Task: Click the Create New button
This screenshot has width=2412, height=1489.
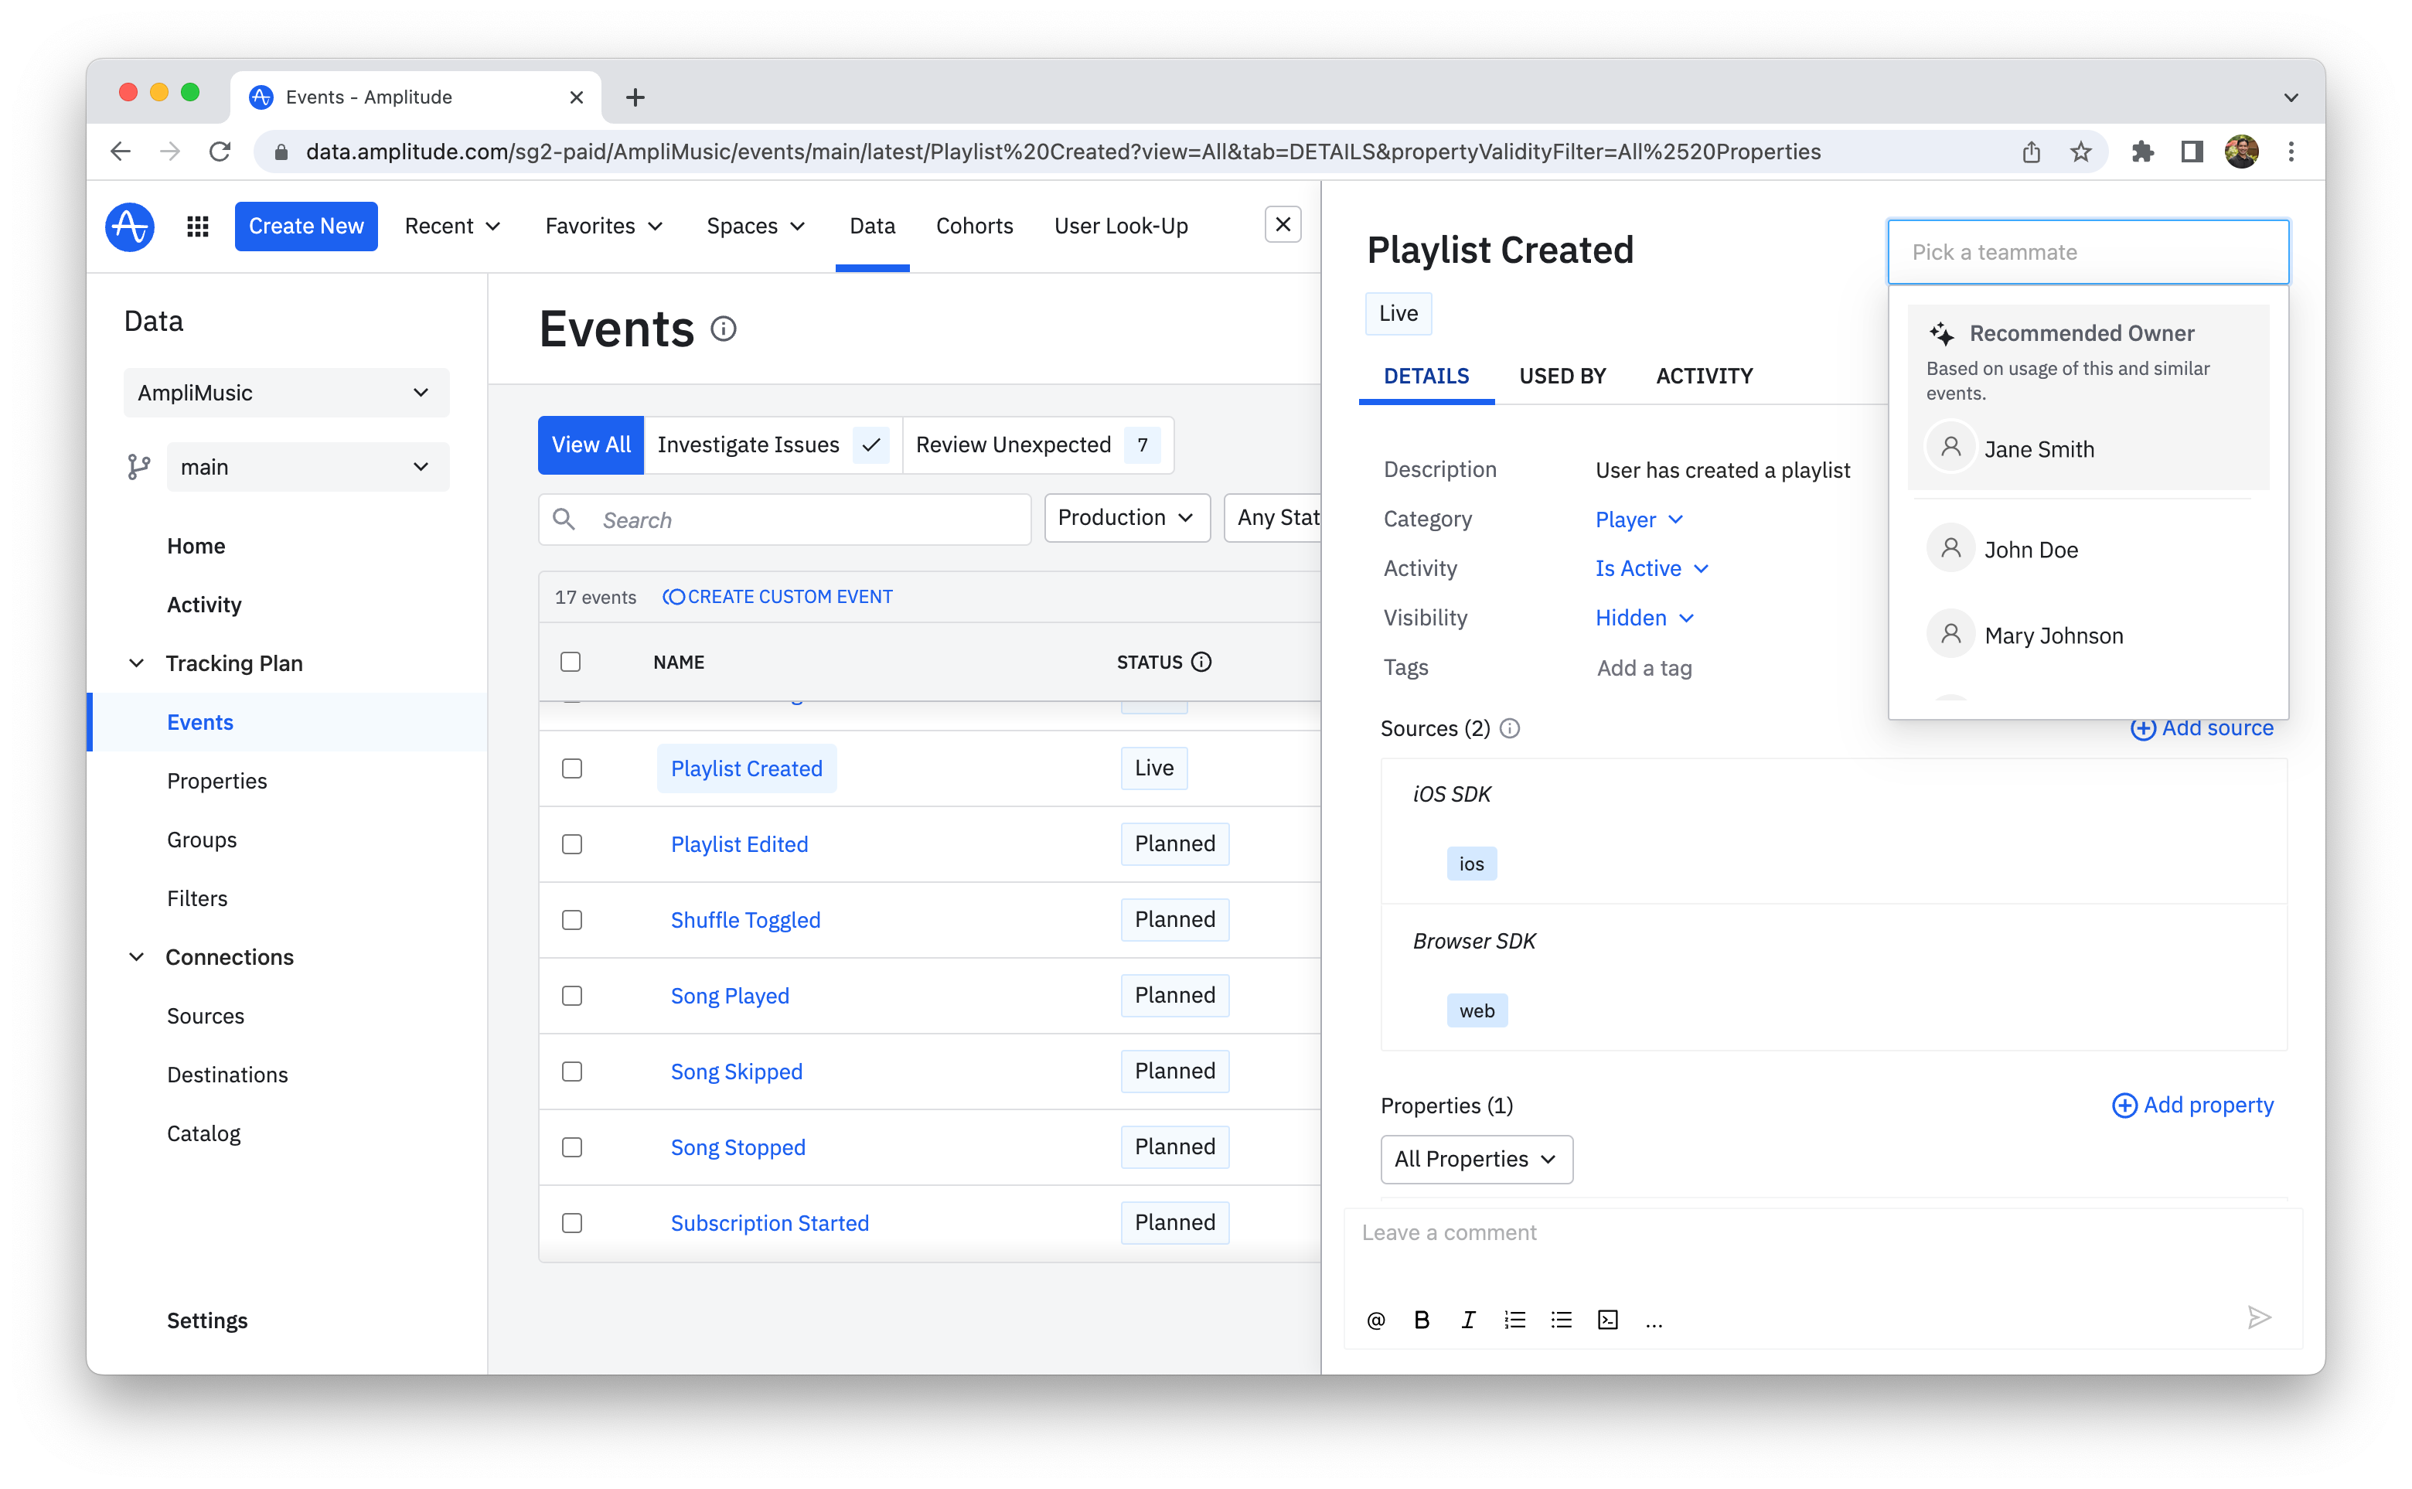Action: (x=306, y=227)
